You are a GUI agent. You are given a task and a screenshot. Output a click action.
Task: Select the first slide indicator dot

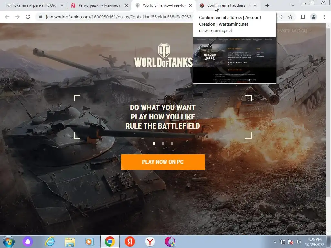154,143
